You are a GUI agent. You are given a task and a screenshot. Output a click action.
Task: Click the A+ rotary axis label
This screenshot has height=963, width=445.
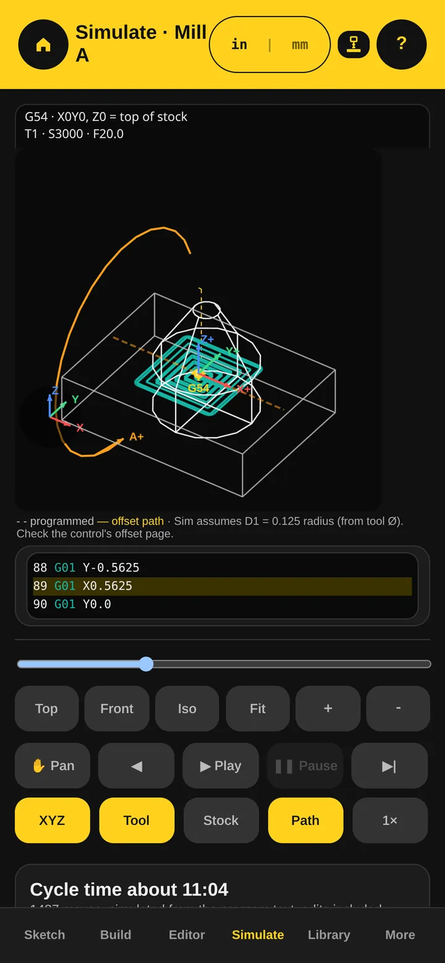pyautogui.click(x=137, y=436)
